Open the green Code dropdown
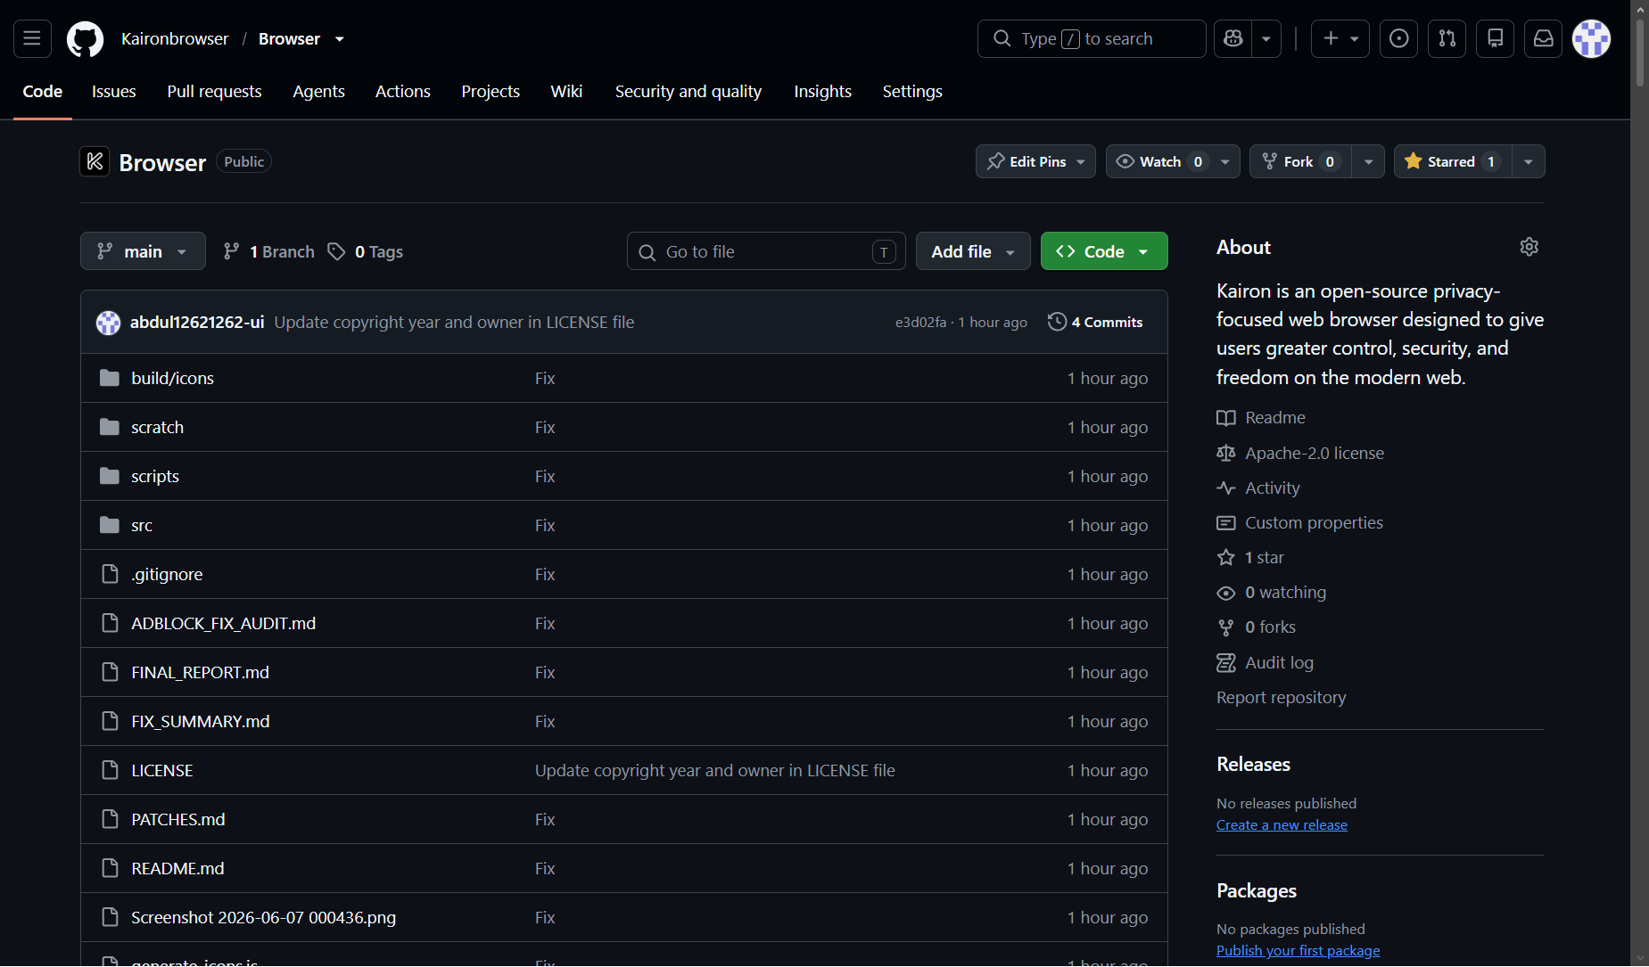The width and height of the screenshot is (1649, 967). [1104, 251]
